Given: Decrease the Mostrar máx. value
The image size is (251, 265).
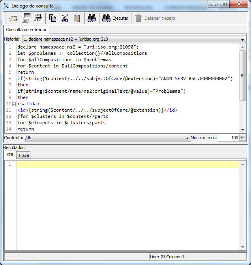Looking at the screenshot, I should pos(242,140).
